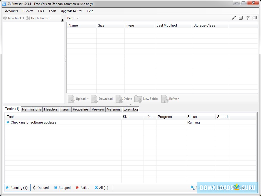Screen dimensions: 261x196
Task: Click the dotted splitter handle above the tabs
Action: tap(130, 105)
